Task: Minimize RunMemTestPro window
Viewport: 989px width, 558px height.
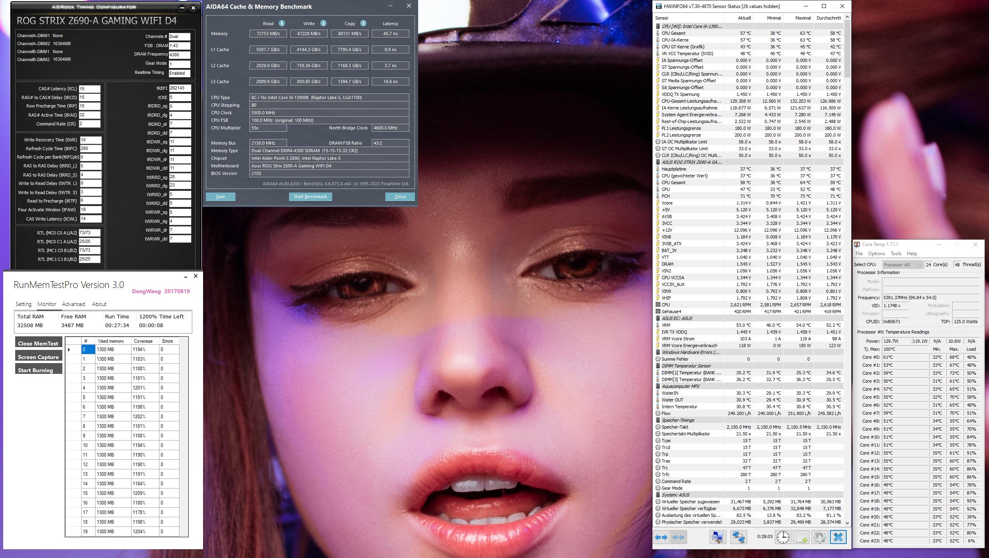Action: click(185, 276)
